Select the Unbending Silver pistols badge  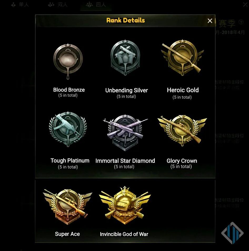(x=125, y=58)
